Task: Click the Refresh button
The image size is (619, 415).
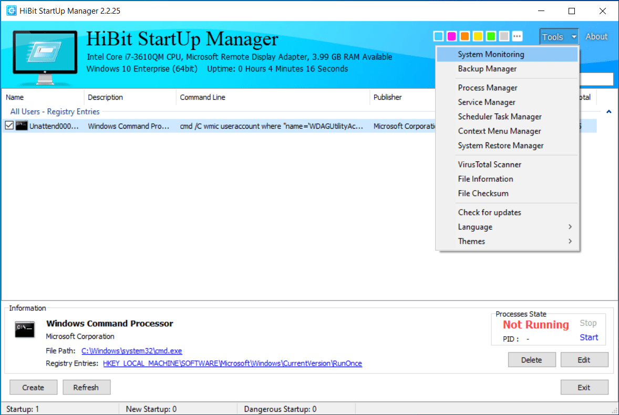Action: point(86,387)
